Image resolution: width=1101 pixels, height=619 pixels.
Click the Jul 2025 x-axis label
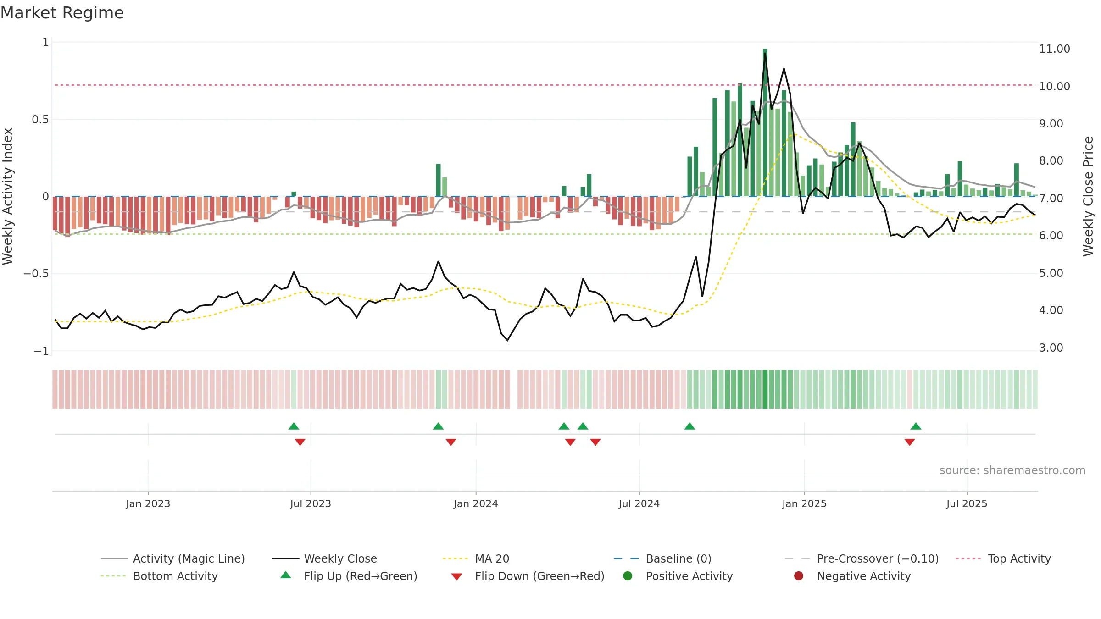967,503
